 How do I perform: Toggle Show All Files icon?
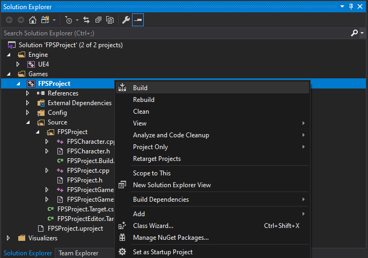(x=110, y=20)
